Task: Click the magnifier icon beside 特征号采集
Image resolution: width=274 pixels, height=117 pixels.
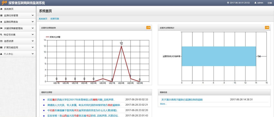Action: [x=1, y=34]
